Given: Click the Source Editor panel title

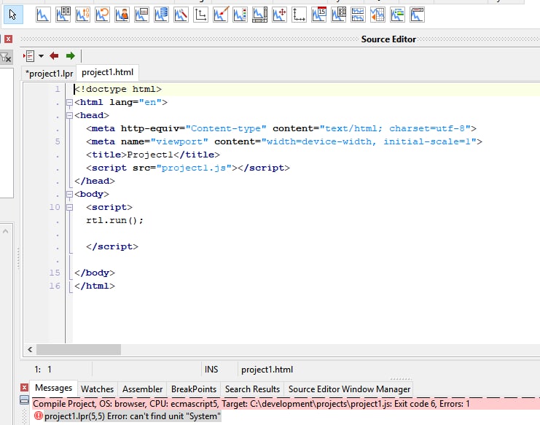Looking at the screenshot, I should pos(388,39).
